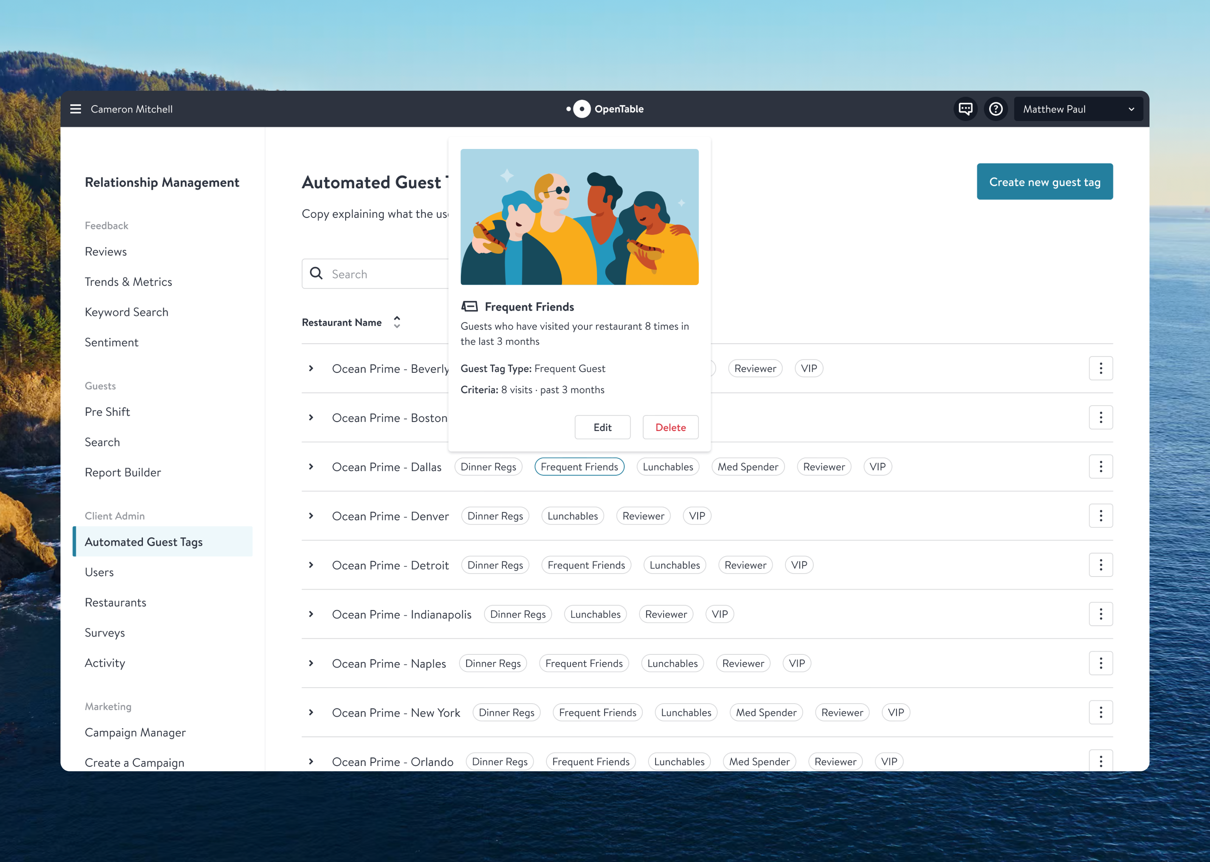Screen dimensions: 1210x862
Task: Click the Frequent Friends illustration image
Action: click(580, 217)
